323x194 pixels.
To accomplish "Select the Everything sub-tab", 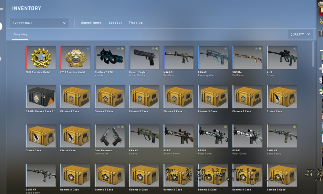I will [x=20, y=34].
